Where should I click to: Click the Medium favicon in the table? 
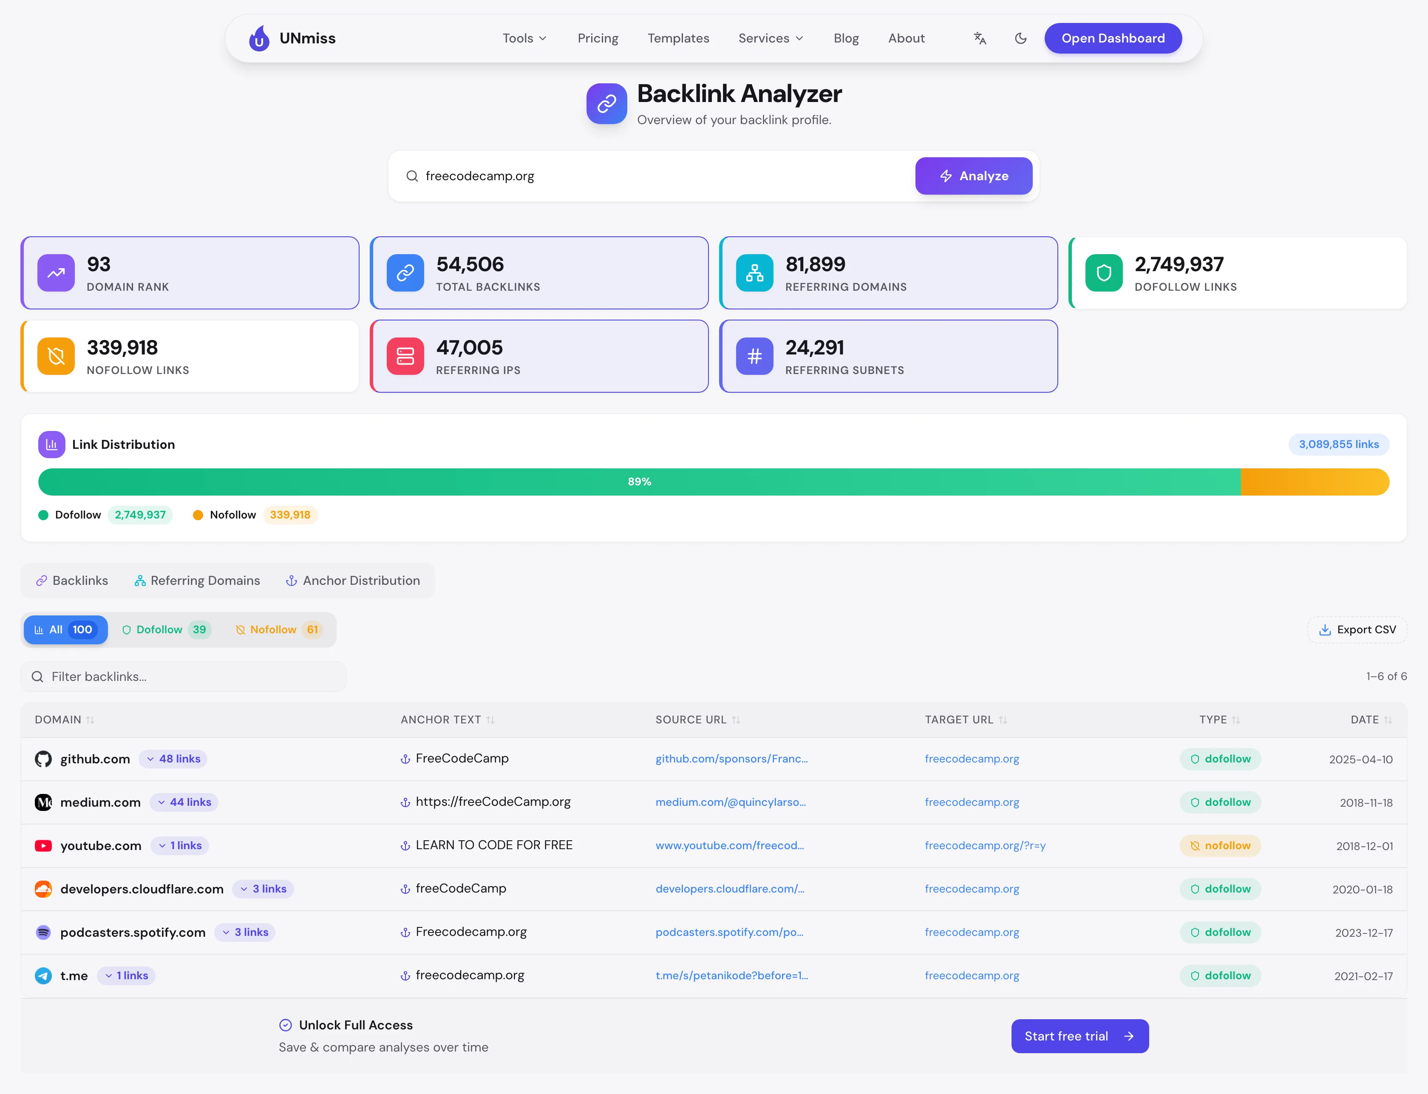[x=43, y=802]
